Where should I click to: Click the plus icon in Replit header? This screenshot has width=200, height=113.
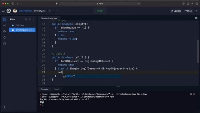click(x=197, y=11)
